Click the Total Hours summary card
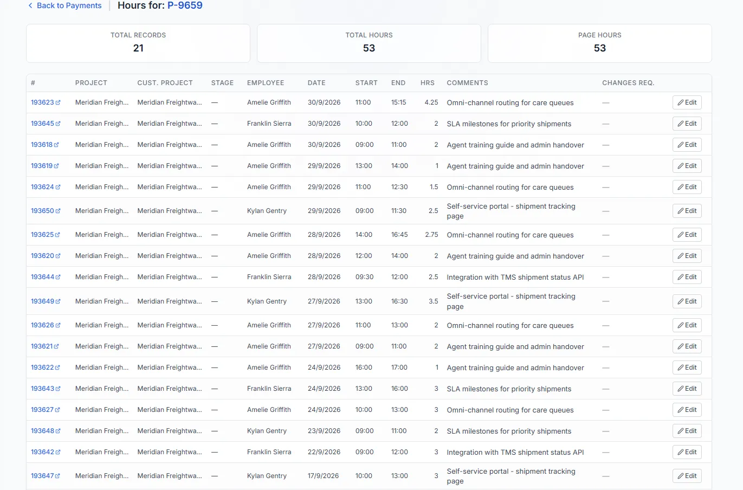This screenshot has height=490, width=743. pos(369,43)
